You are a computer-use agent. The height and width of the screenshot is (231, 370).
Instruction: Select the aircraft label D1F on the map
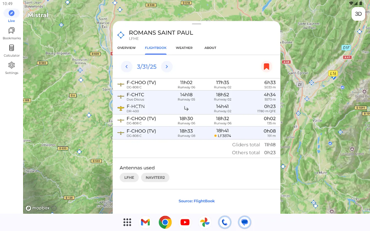coord(346,48)
